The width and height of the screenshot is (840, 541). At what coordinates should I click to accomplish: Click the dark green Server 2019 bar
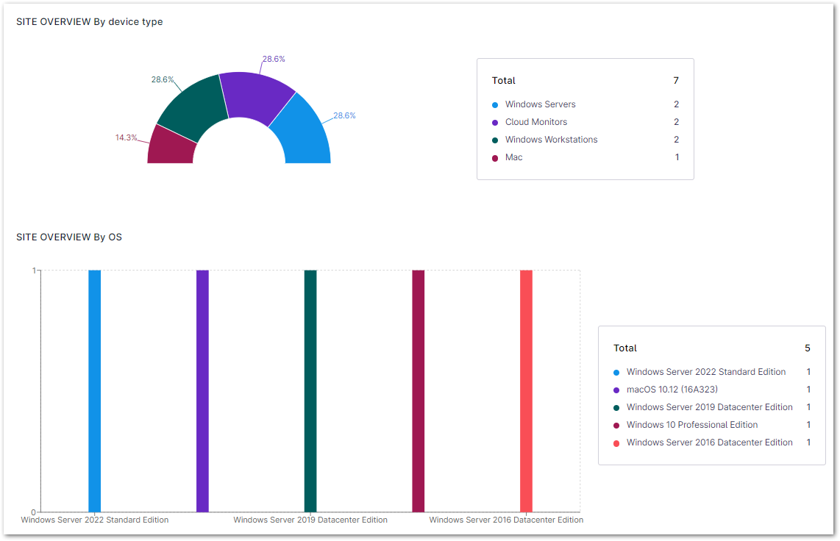coord(310,390)
